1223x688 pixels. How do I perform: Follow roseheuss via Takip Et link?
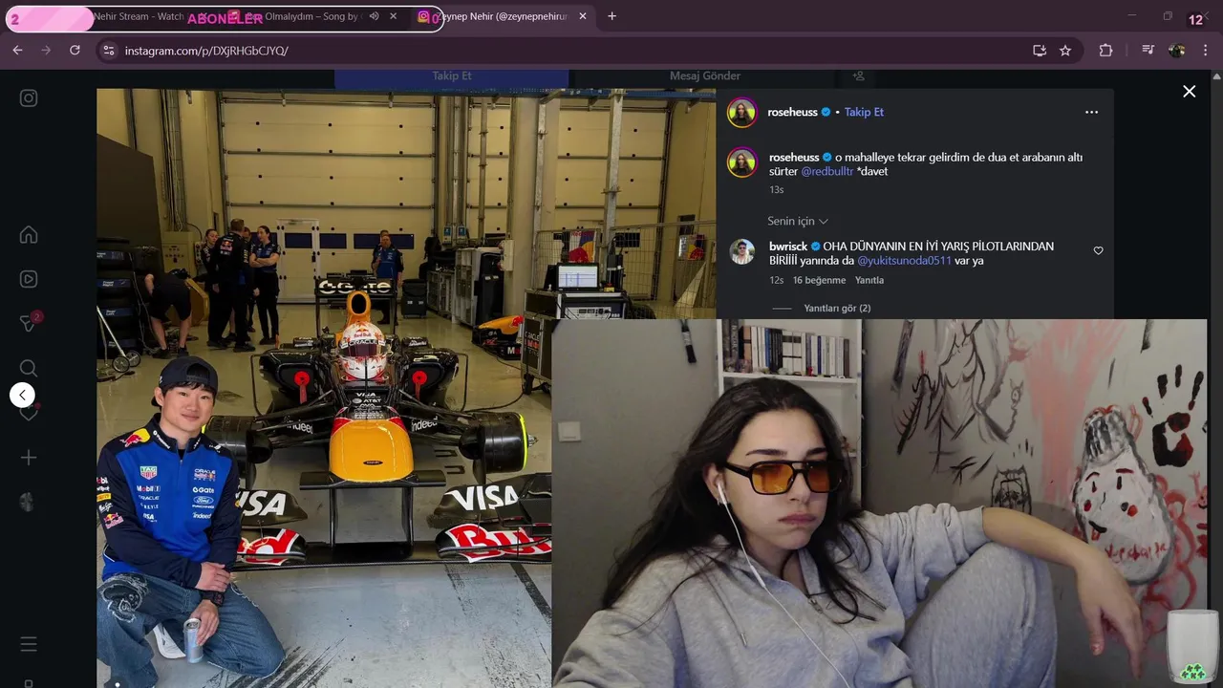[864, 112]
